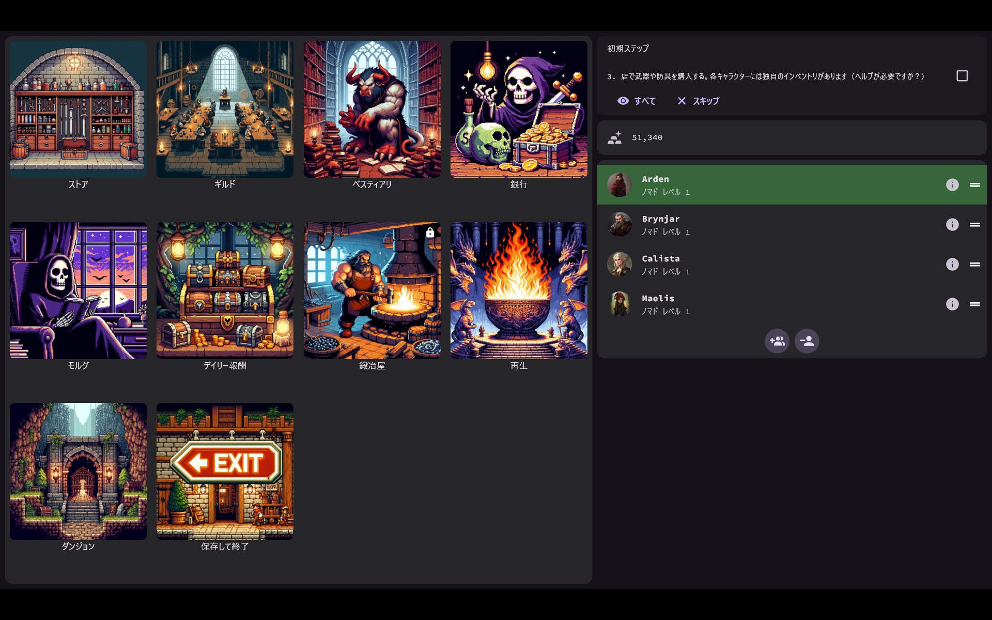Open Arden's info icon

(x=952, y=185)
